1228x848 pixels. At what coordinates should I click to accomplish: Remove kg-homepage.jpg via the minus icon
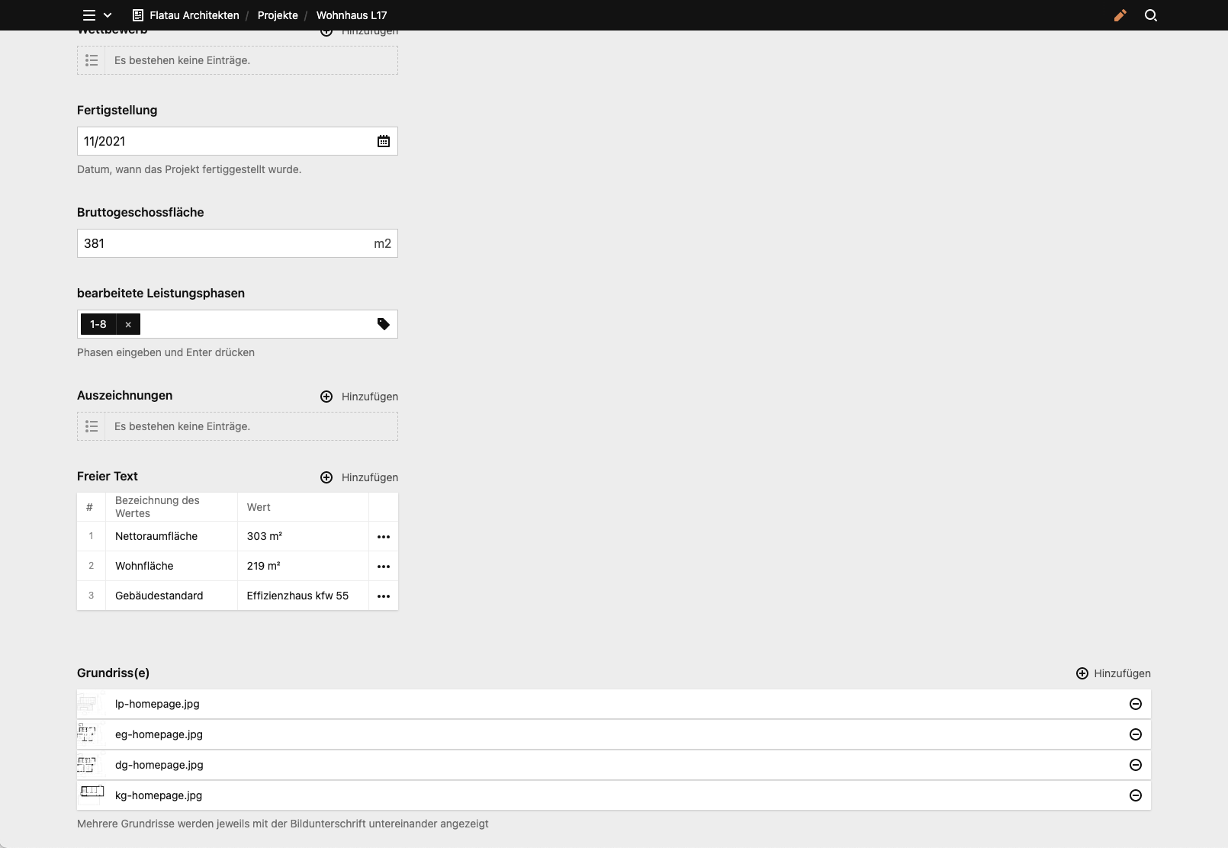1136,795
